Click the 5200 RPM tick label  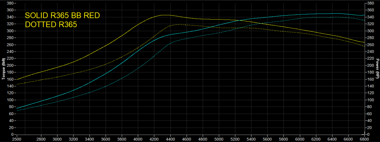pos(235,139)
